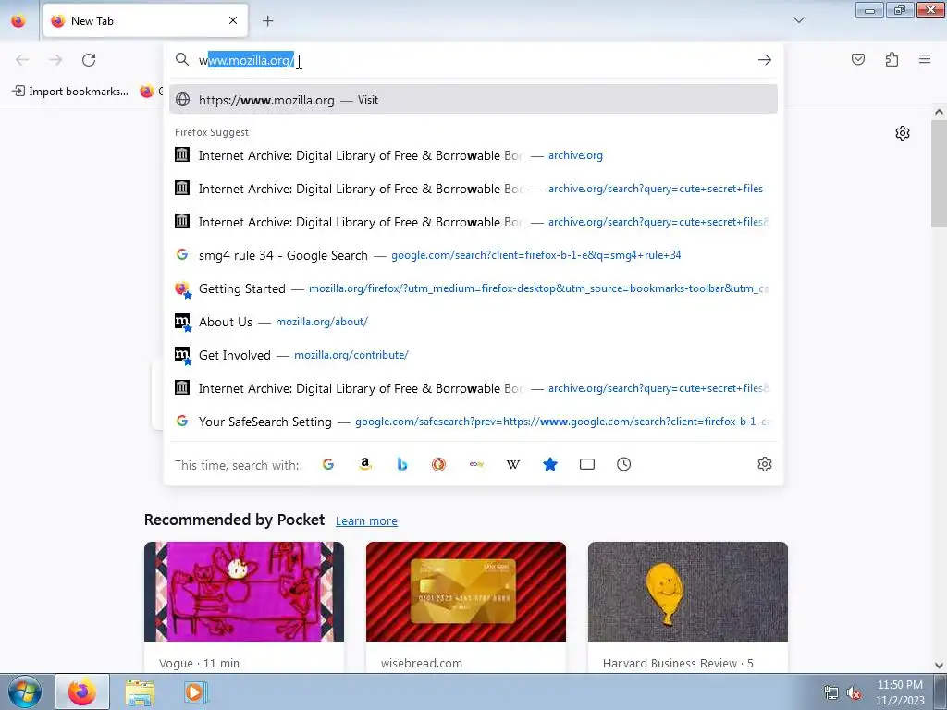
Task: Click the search magnifier icon in the address bar
Action: 182,60
